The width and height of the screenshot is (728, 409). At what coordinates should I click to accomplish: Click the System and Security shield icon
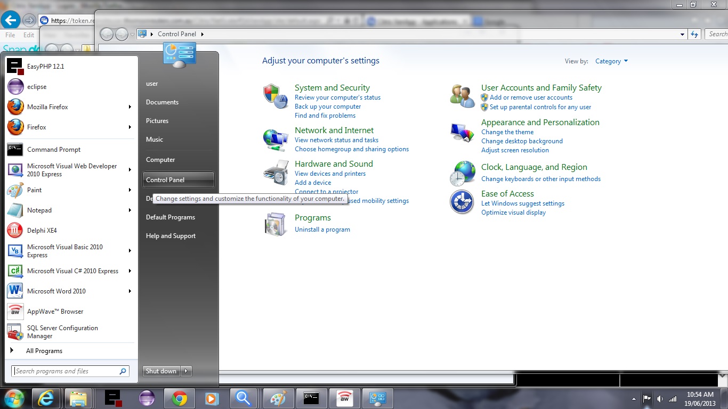(x=276, y=96)
